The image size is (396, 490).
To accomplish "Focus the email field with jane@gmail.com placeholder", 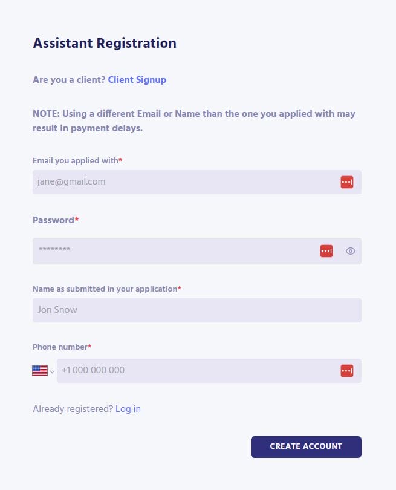I will tap(181, 182).
